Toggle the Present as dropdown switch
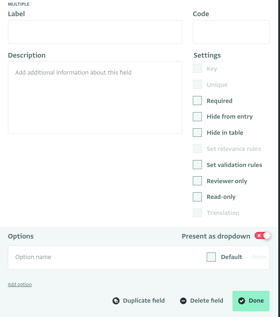The width and height of the screenshot is (280, 317). pos(263,236)
